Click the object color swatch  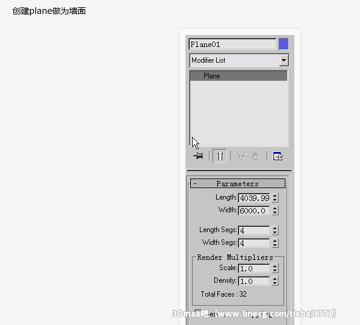point(284,44)
